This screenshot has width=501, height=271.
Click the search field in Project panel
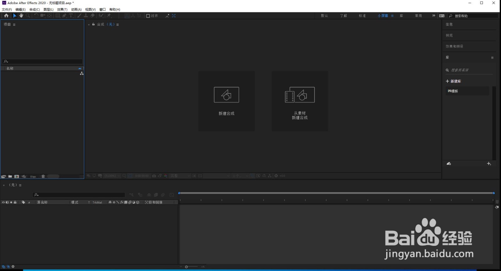42,62
